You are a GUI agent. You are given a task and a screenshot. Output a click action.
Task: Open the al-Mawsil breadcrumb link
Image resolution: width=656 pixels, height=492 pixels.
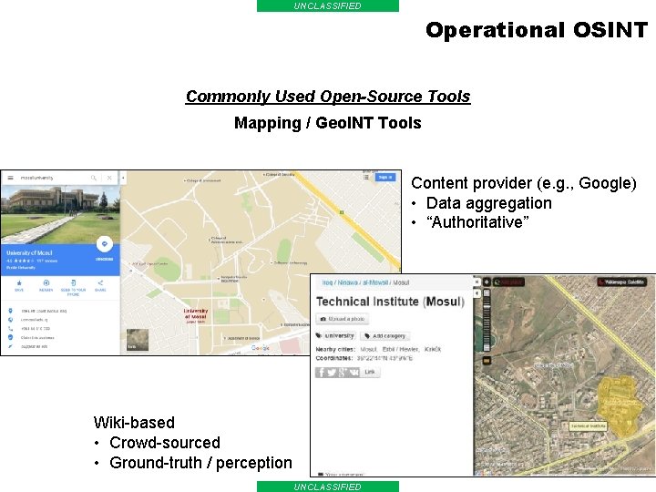click(x=375, y=282)
